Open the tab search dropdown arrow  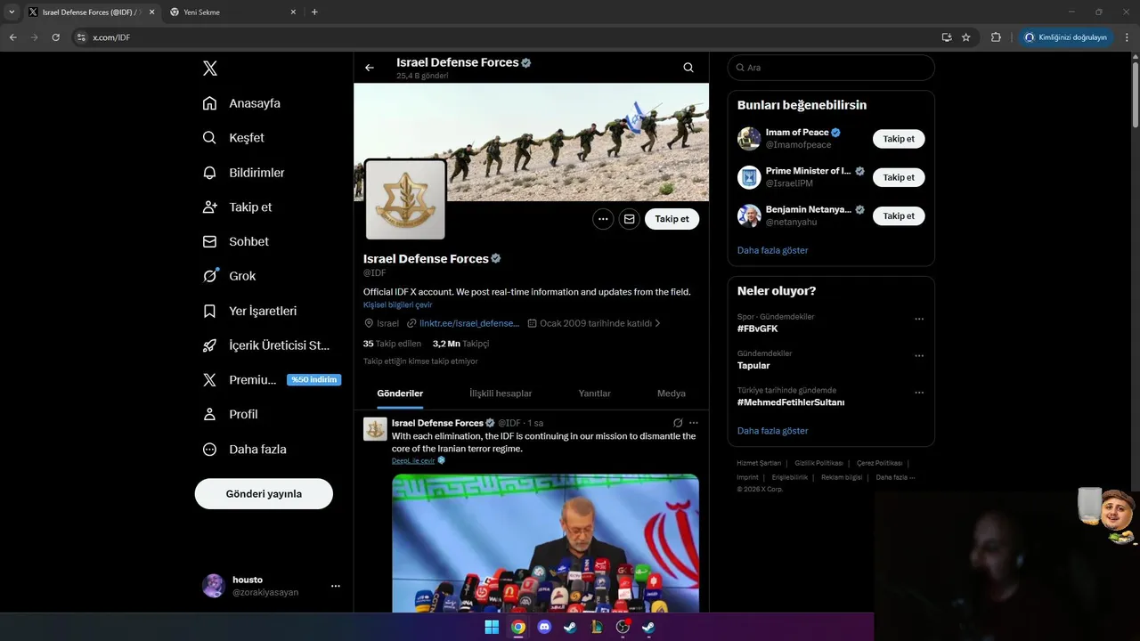coord(12,12)
